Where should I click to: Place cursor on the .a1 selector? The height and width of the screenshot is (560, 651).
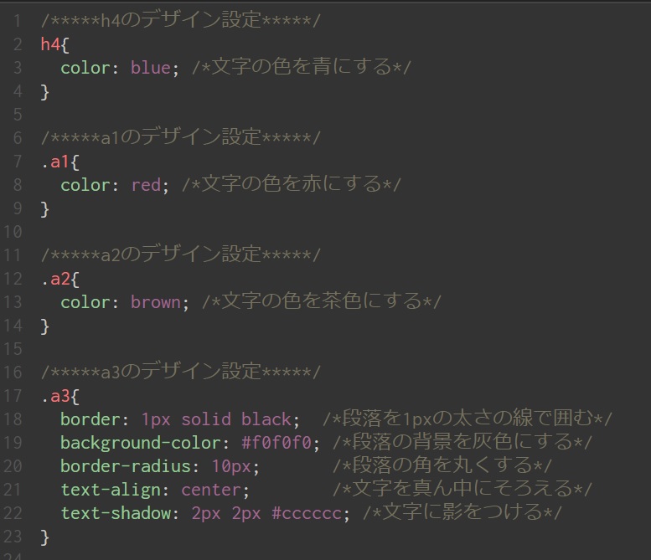click(x=55, y=162)
